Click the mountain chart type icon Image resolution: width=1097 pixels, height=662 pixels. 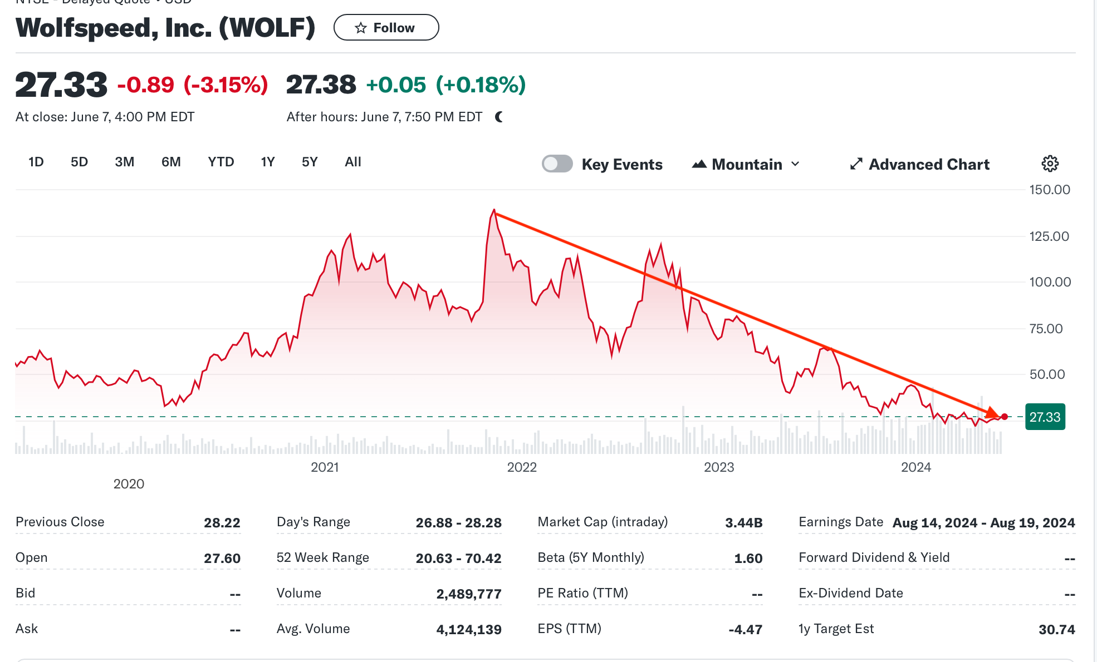699,164
